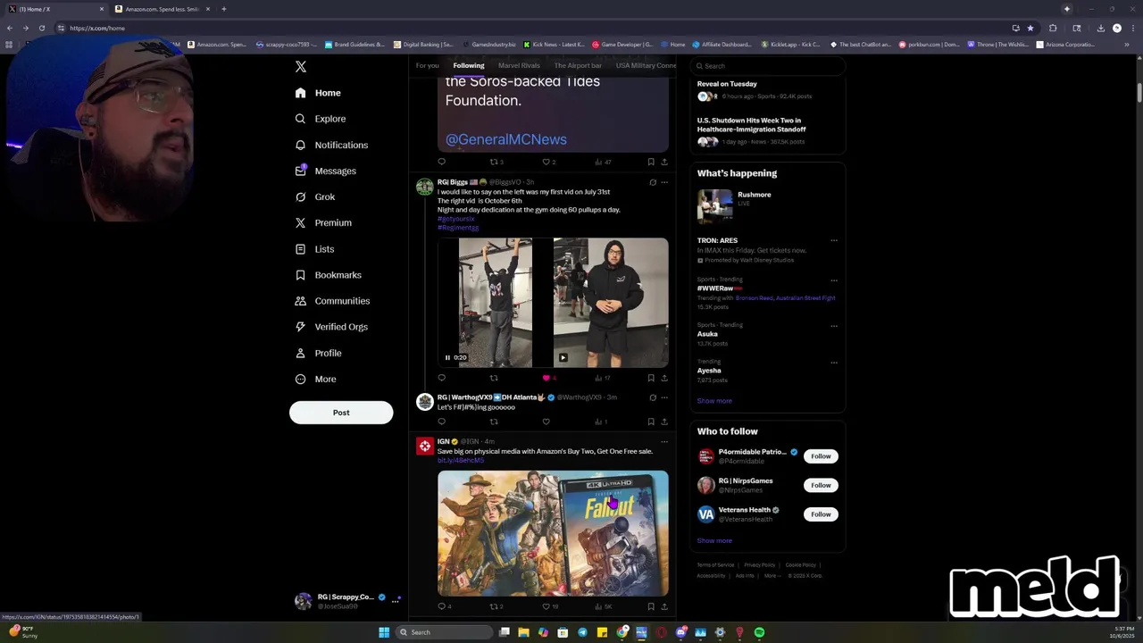Open the @GeneralMCNews image in the post

pyautogui.click(x=553, y=114)
